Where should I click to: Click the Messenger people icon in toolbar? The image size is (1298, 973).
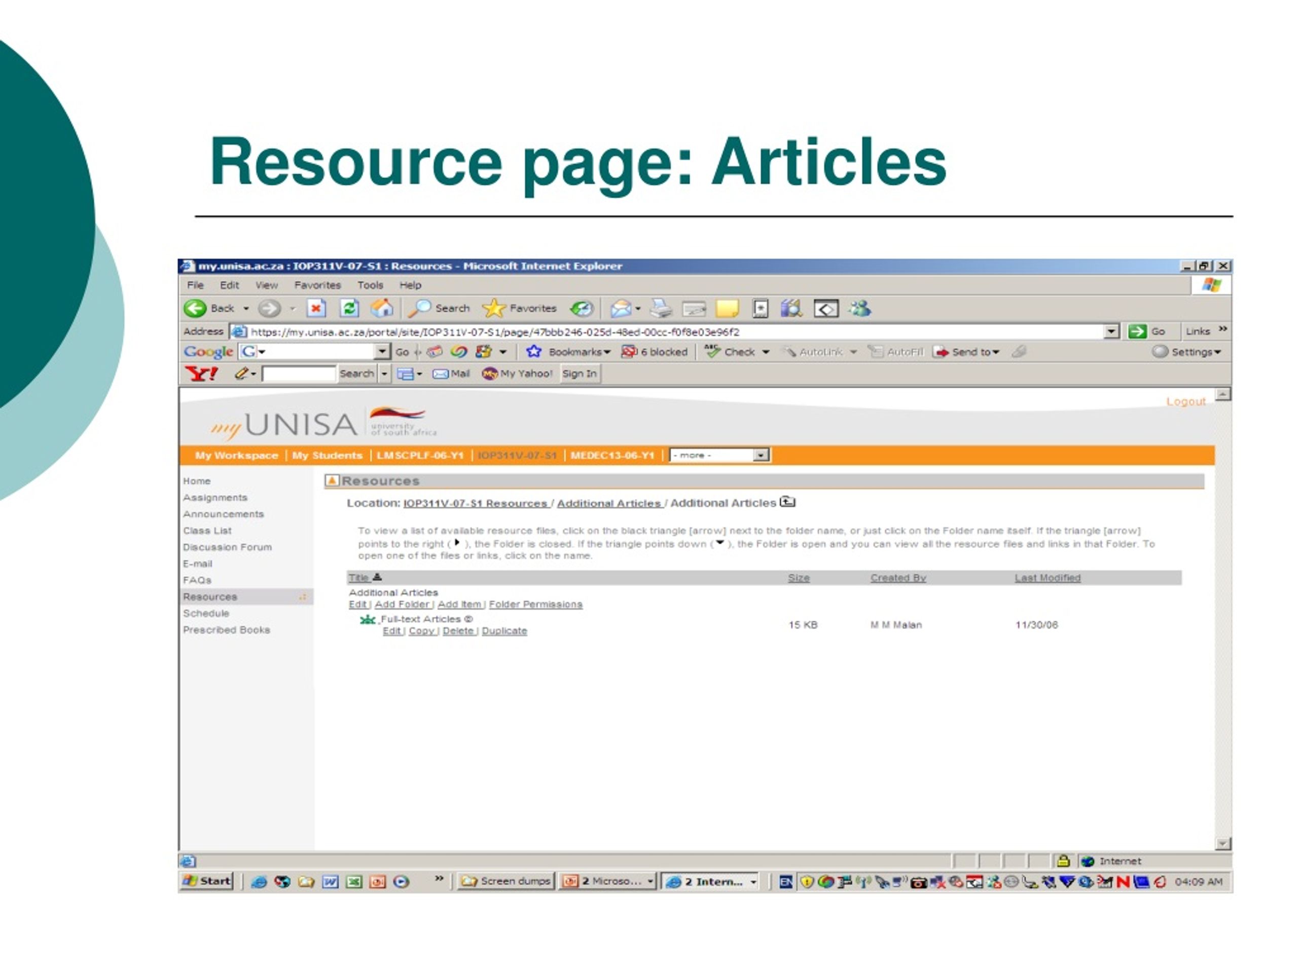[x=859, y=308]
